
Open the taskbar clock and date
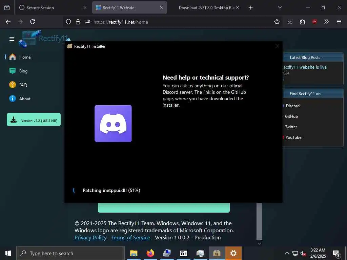318,253
